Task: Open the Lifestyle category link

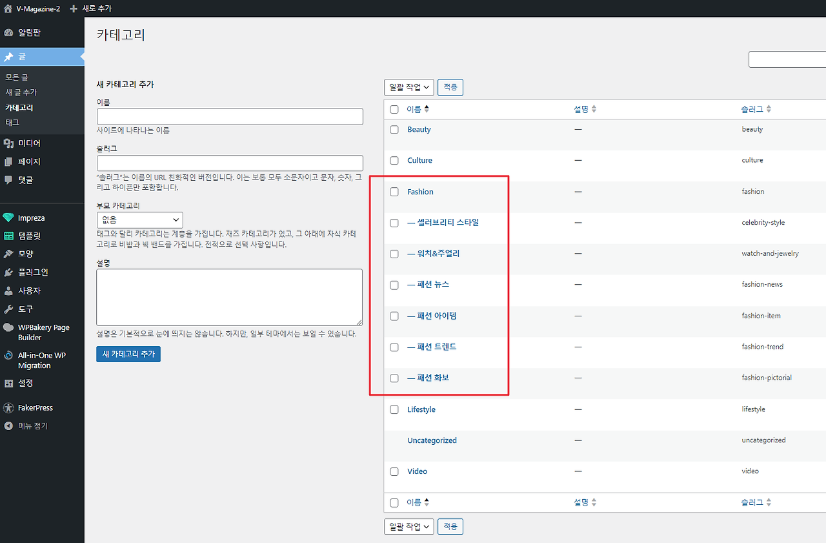Action: tap(421, 409)
